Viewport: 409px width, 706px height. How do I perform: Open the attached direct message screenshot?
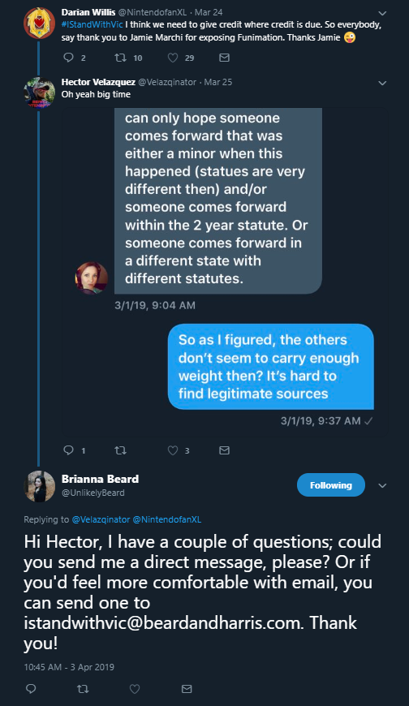point(224,273)
